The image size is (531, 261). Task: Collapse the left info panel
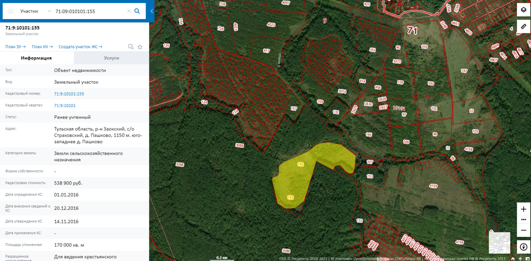click(x=152, y=11)
